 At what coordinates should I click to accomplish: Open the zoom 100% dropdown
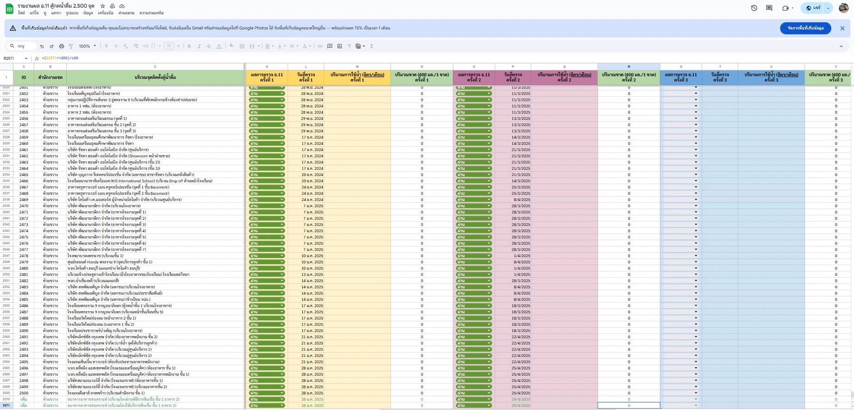tap(87, 46)
